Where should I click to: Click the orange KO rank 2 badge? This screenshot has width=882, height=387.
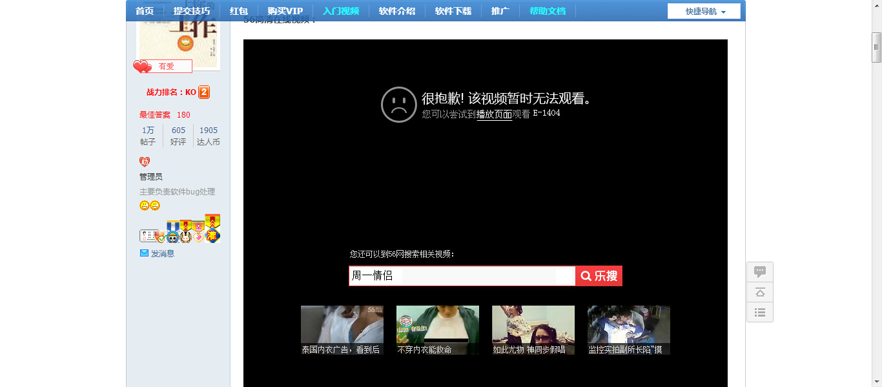coord(204,92)
